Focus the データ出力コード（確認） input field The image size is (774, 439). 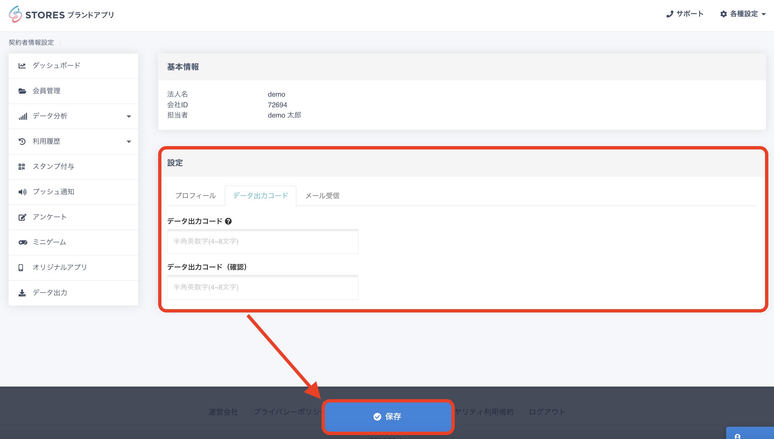point(262,287)
